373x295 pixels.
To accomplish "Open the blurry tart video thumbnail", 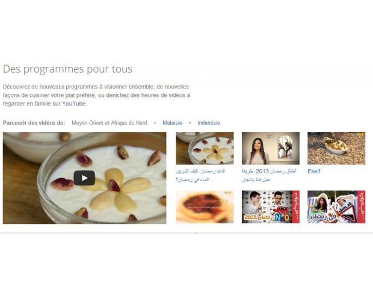I will tap(205, 206).
